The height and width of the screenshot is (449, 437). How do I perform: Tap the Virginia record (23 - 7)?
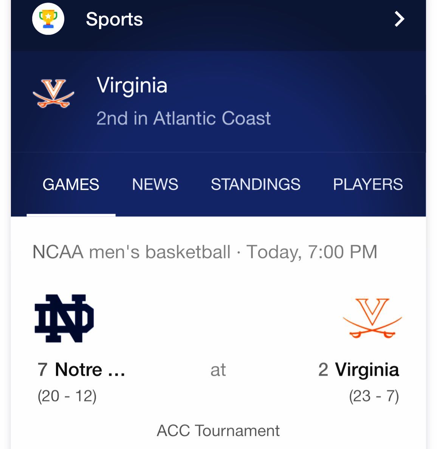[373, 396]
